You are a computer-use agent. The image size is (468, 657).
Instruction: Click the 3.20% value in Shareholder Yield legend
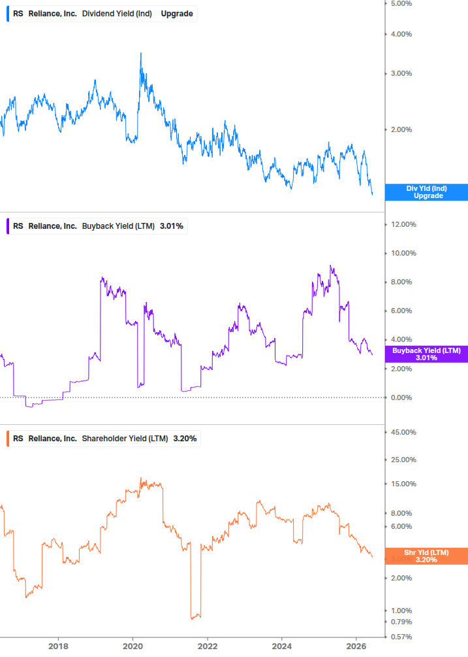(x=185, y=439)
